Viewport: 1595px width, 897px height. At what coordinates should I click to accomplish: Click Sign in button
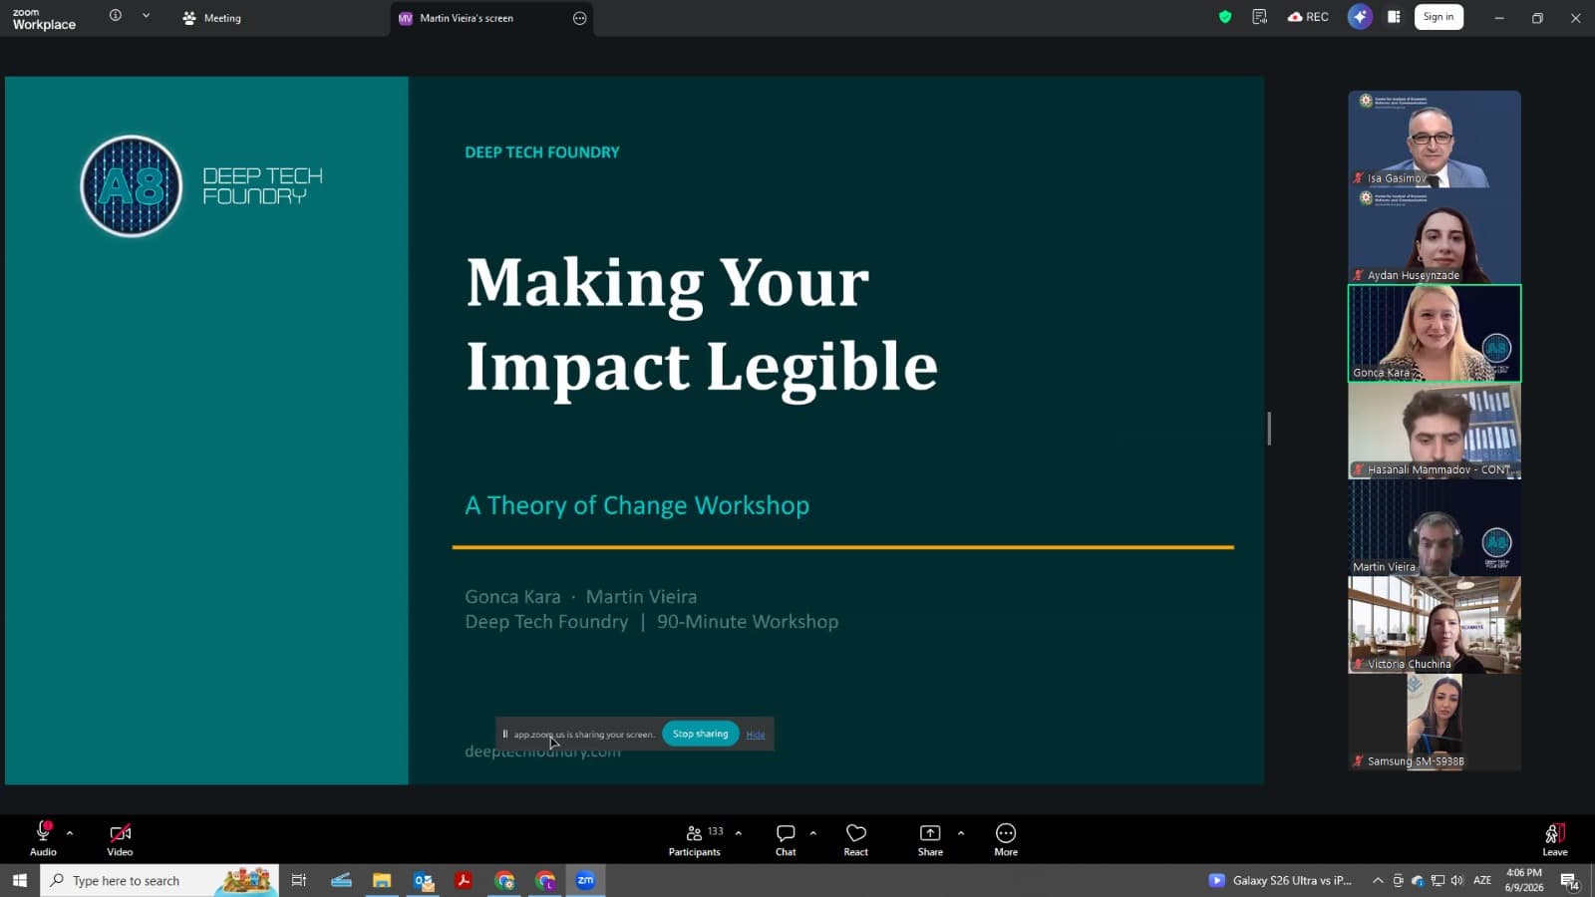click(1438, 17)
